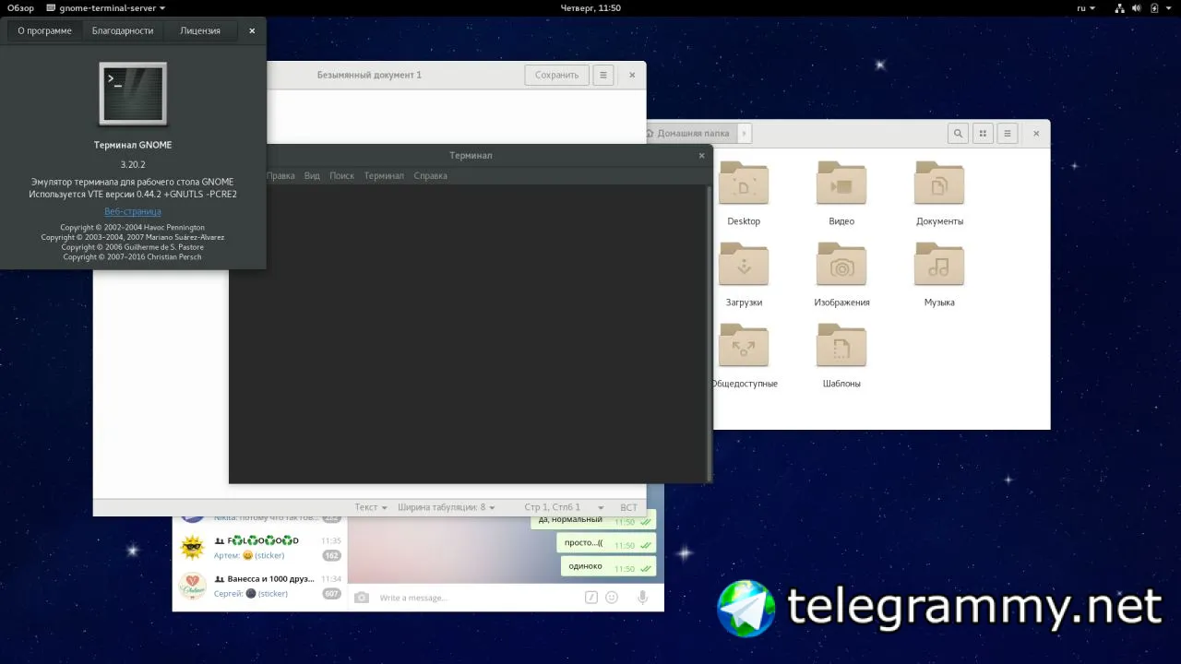The image size is (1181, 664).
Task: Click the 162 unread badge
Action: coord(331,555)
